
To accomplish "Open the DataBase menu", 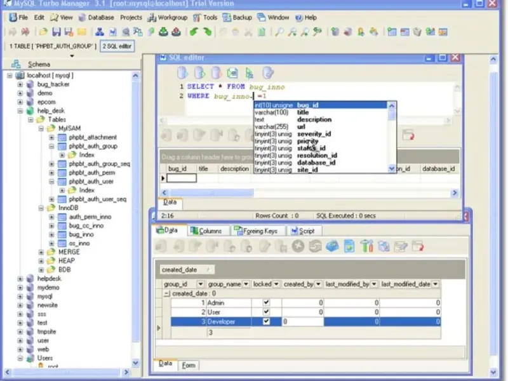I will click(97, 18).
